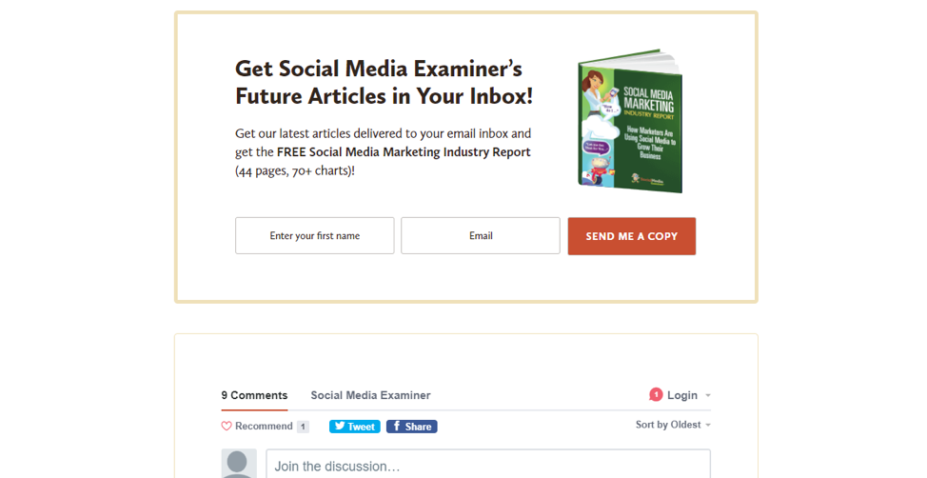Image resolution: width=927 pixels, height=478 pixels.
Task: Click the Join the discussion comment box
Action: 487,466
